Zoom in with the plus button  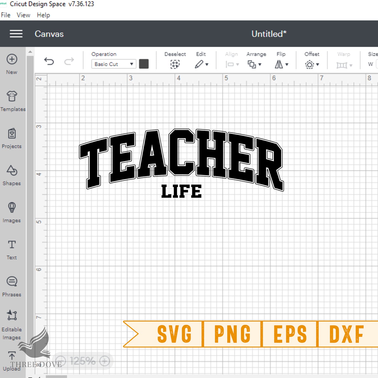[105, 361]
